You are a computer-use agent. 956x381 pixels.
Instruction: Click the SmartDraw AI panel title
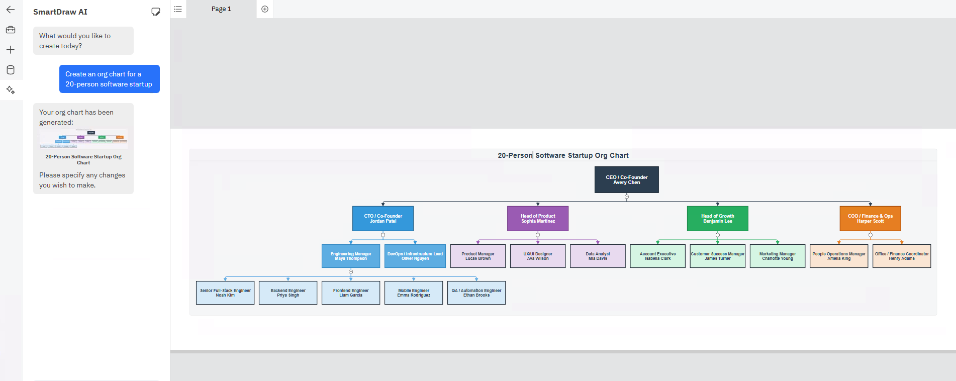point(60,12)
